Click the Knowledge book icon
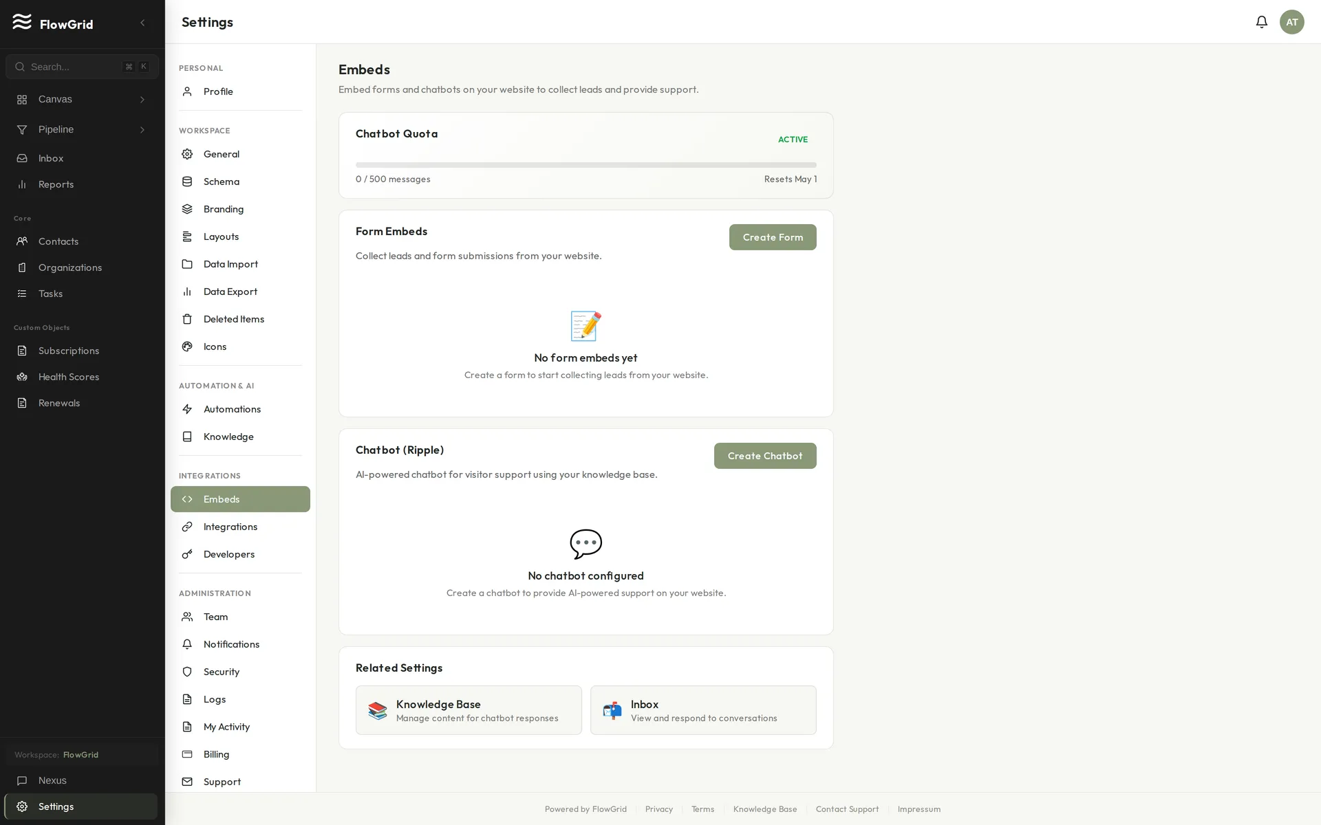1321x825 pixels. pos(187,437)
